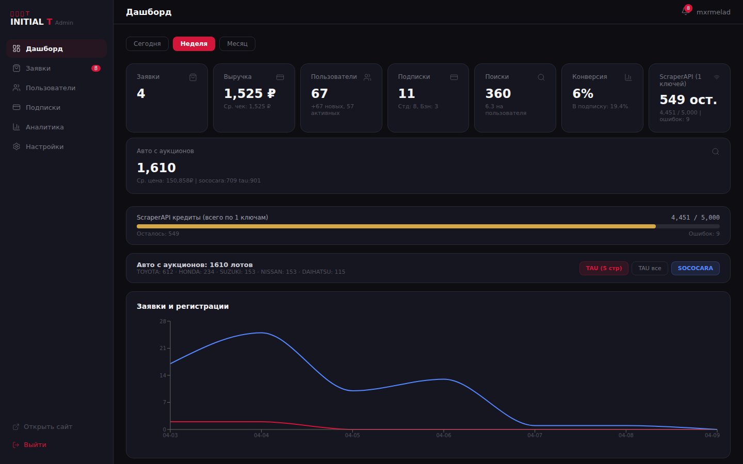Screen dimensions: 743x464
Task: Click the magnifier icon on Поиски card
Action: (x=541, y=77)
